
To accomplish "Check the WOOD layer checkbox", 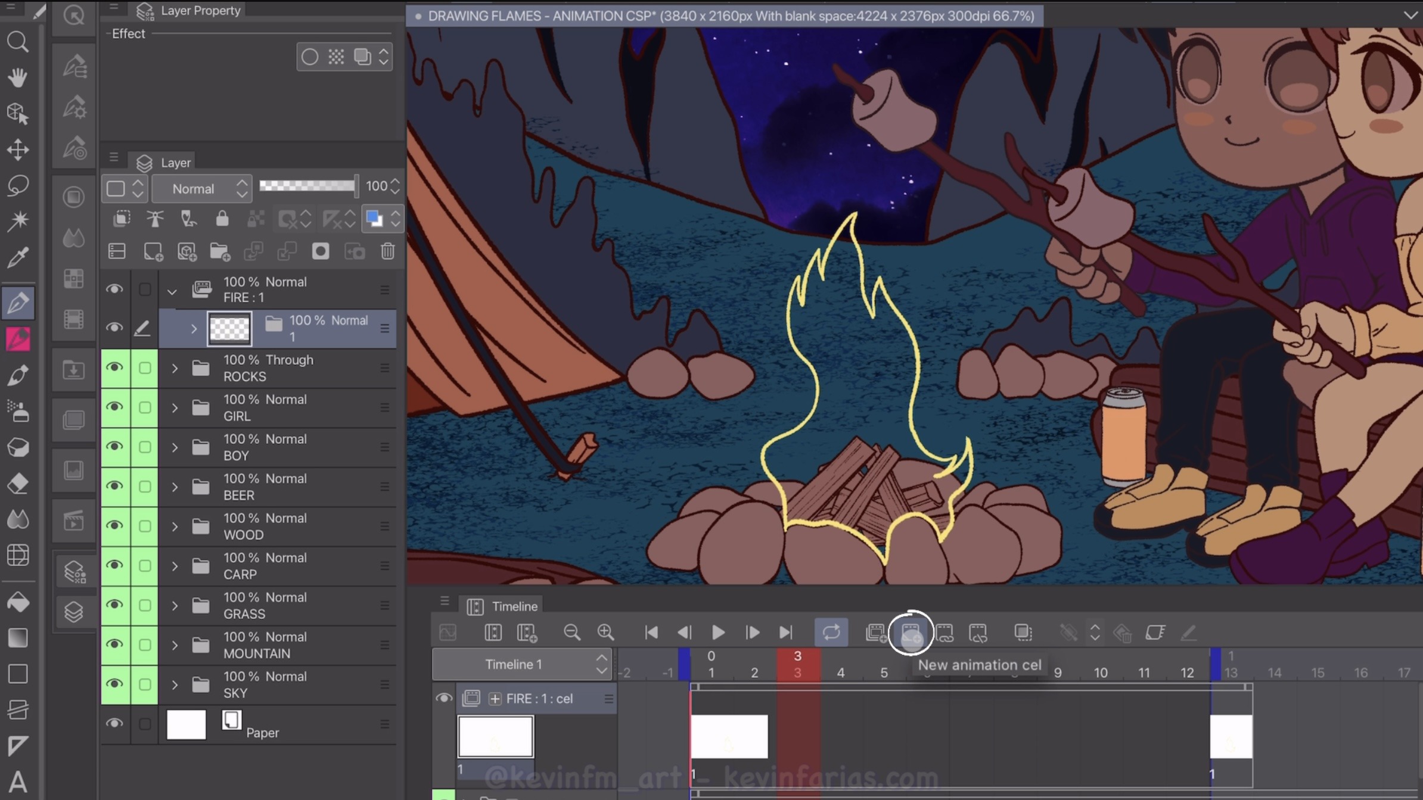I will coord(145,526).
